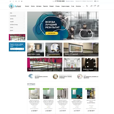Expand the РАЗМЕР sidebar category arrow
The height and width of the screenshot is (114, 114).
coord(24,22)
